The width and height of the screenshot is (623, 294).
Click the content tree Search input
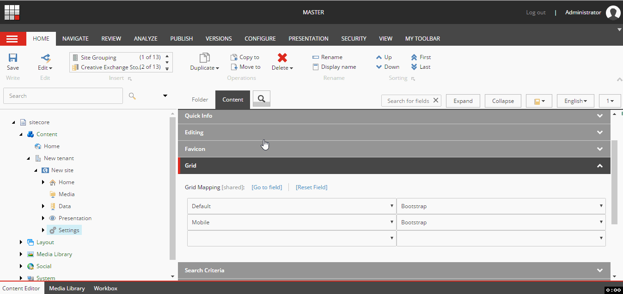(63, 96)
